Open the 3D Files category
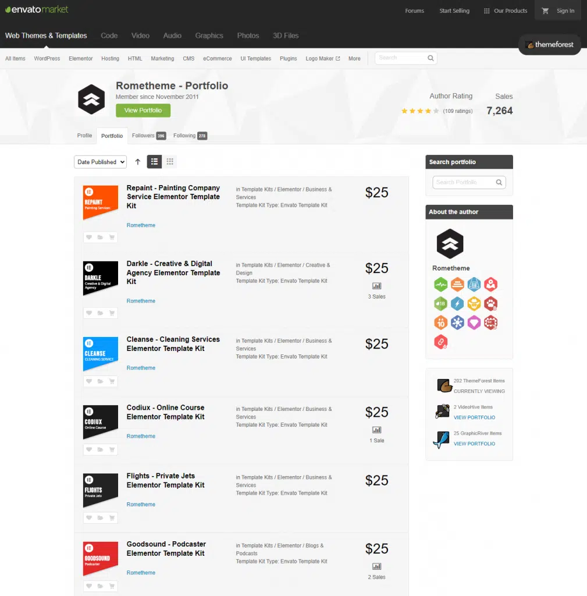This screenshot has height=596, width=587. [x=286, y=36]
